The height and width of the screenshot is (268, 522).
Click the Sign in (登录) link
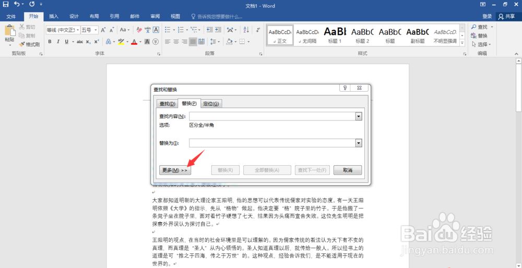487,16
